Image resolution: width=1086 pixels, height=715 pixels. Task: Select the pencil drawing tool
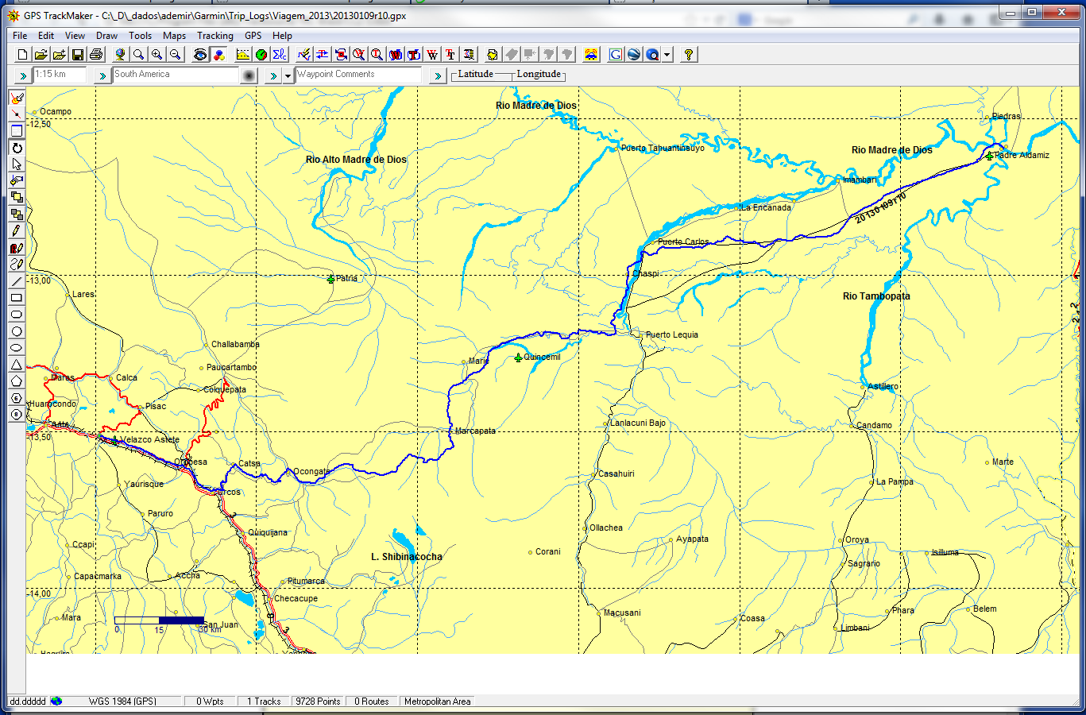click(17, 231)
